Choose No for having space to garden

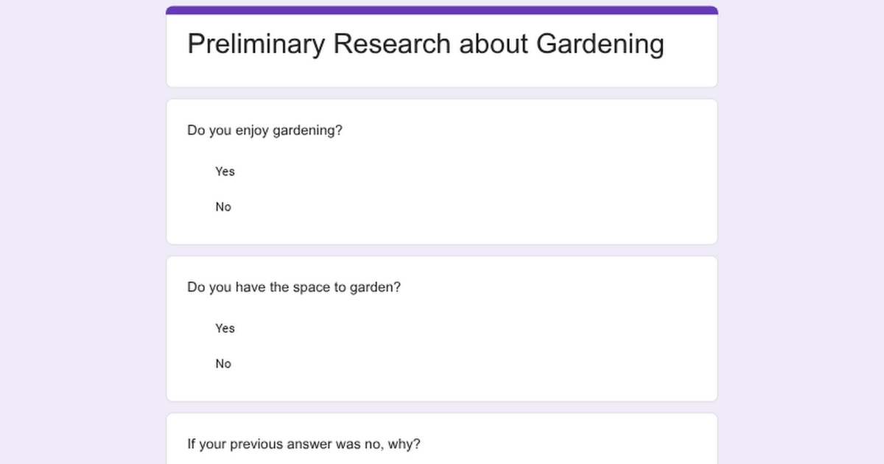pyautogui.click(x=223, y=364)
